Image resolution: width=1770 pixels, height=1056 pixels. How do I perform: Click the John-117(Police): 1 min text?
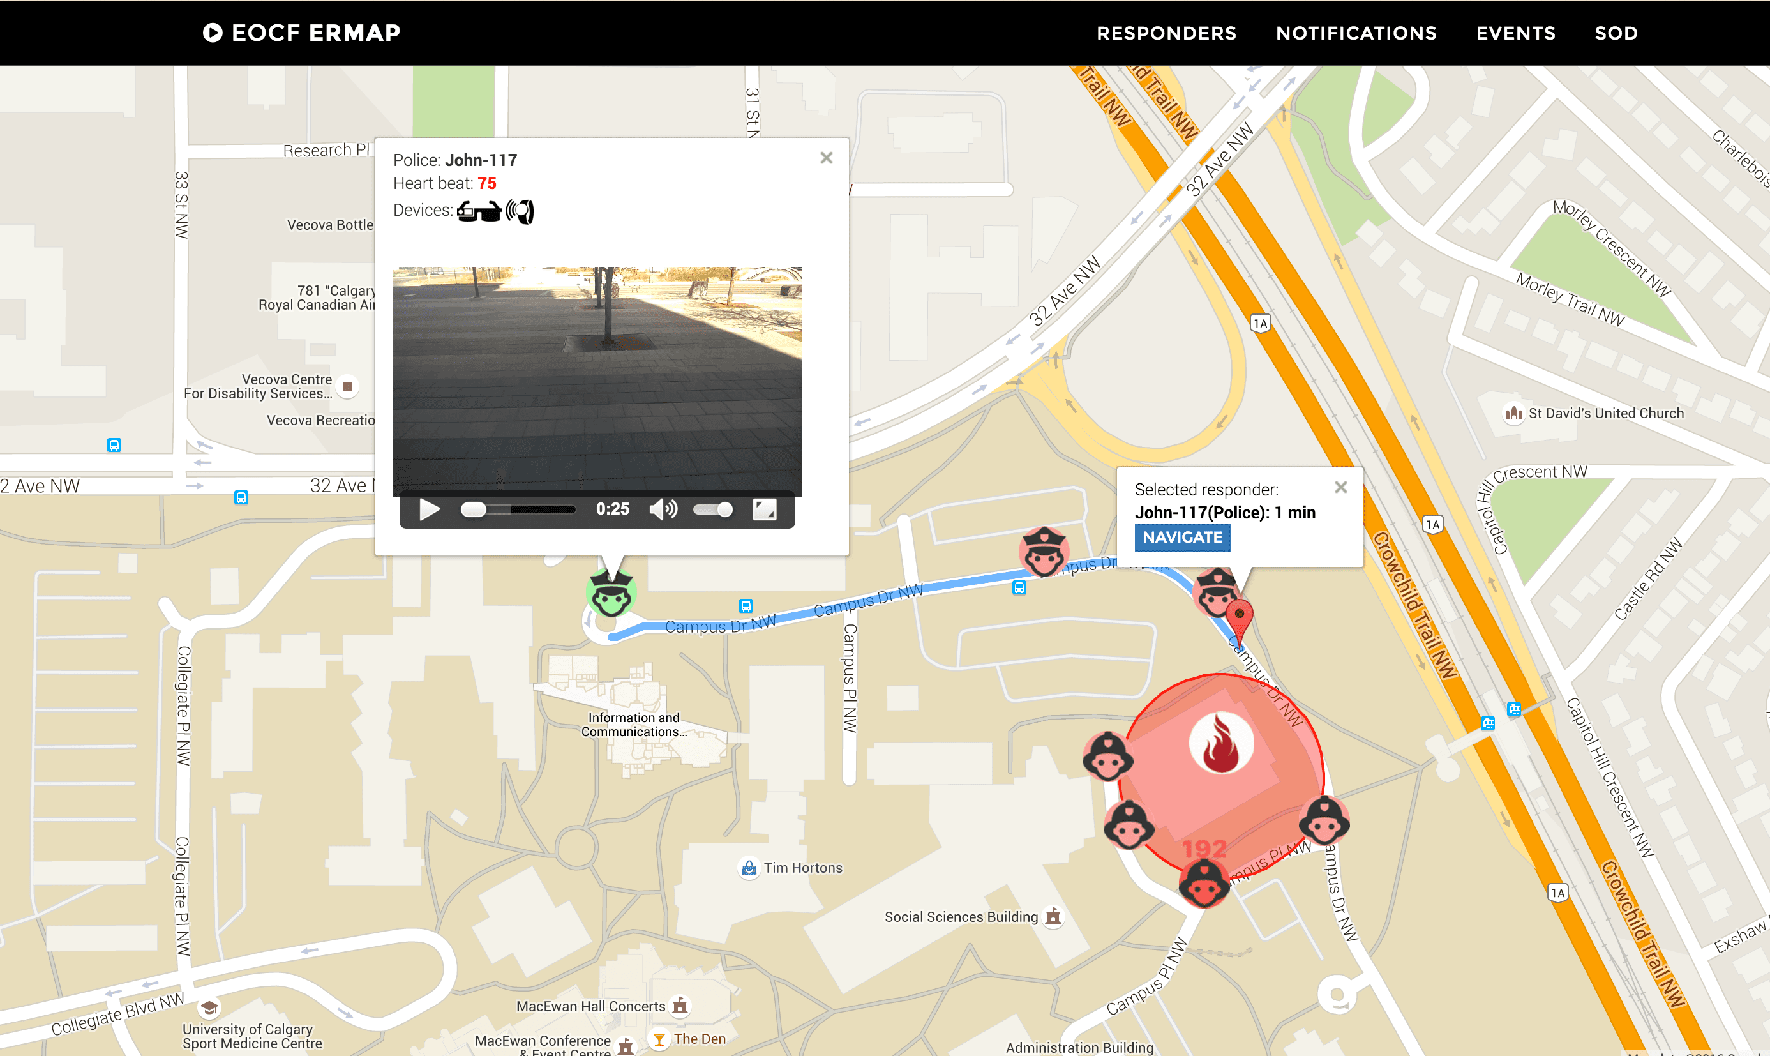pyautogui.click(x=1225, y=513)
